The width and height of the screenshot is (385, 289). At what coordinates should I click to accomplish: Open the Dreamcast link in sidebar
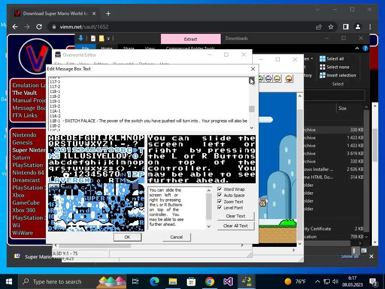click(x=26, y=180)
